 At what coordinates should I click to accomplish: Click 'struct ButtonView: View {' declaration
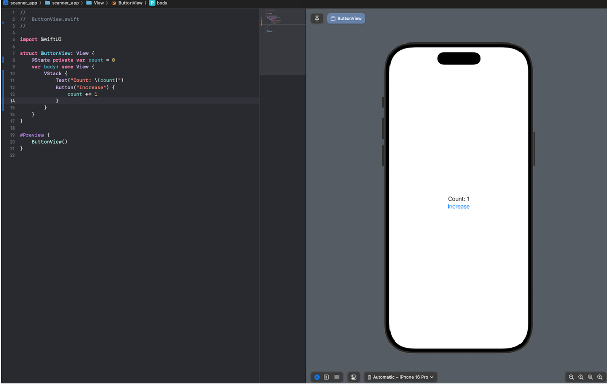point(57,53)
